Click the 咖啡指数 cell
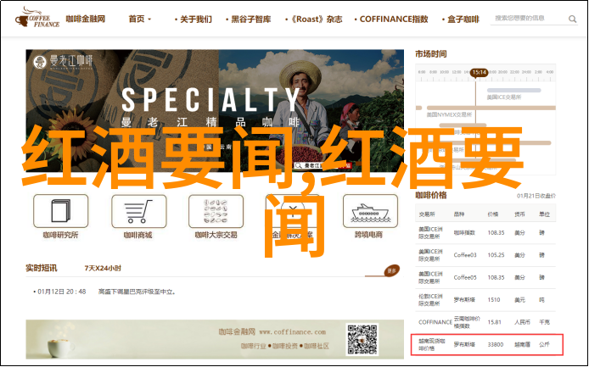This screenshot has height=367, width=589. click(x=464, y=233)
